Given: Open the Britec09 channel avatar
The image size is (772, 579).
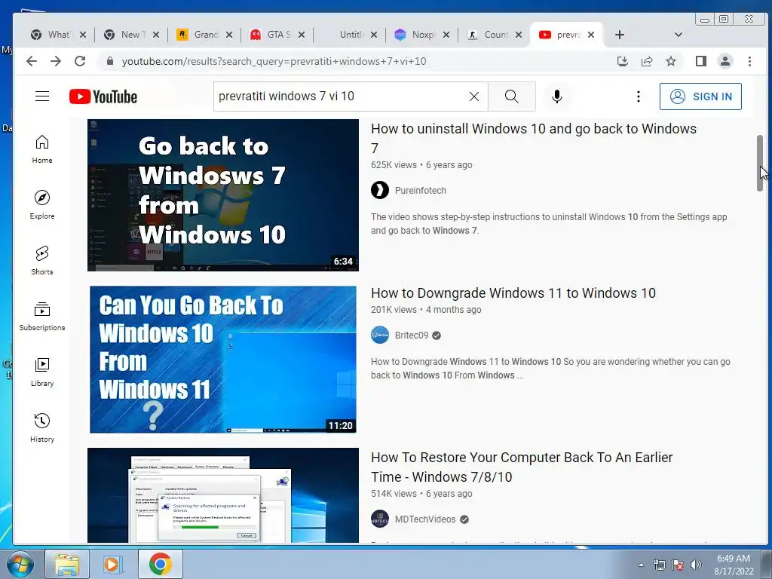Looking at the screenshot, I should pos(380,335).
